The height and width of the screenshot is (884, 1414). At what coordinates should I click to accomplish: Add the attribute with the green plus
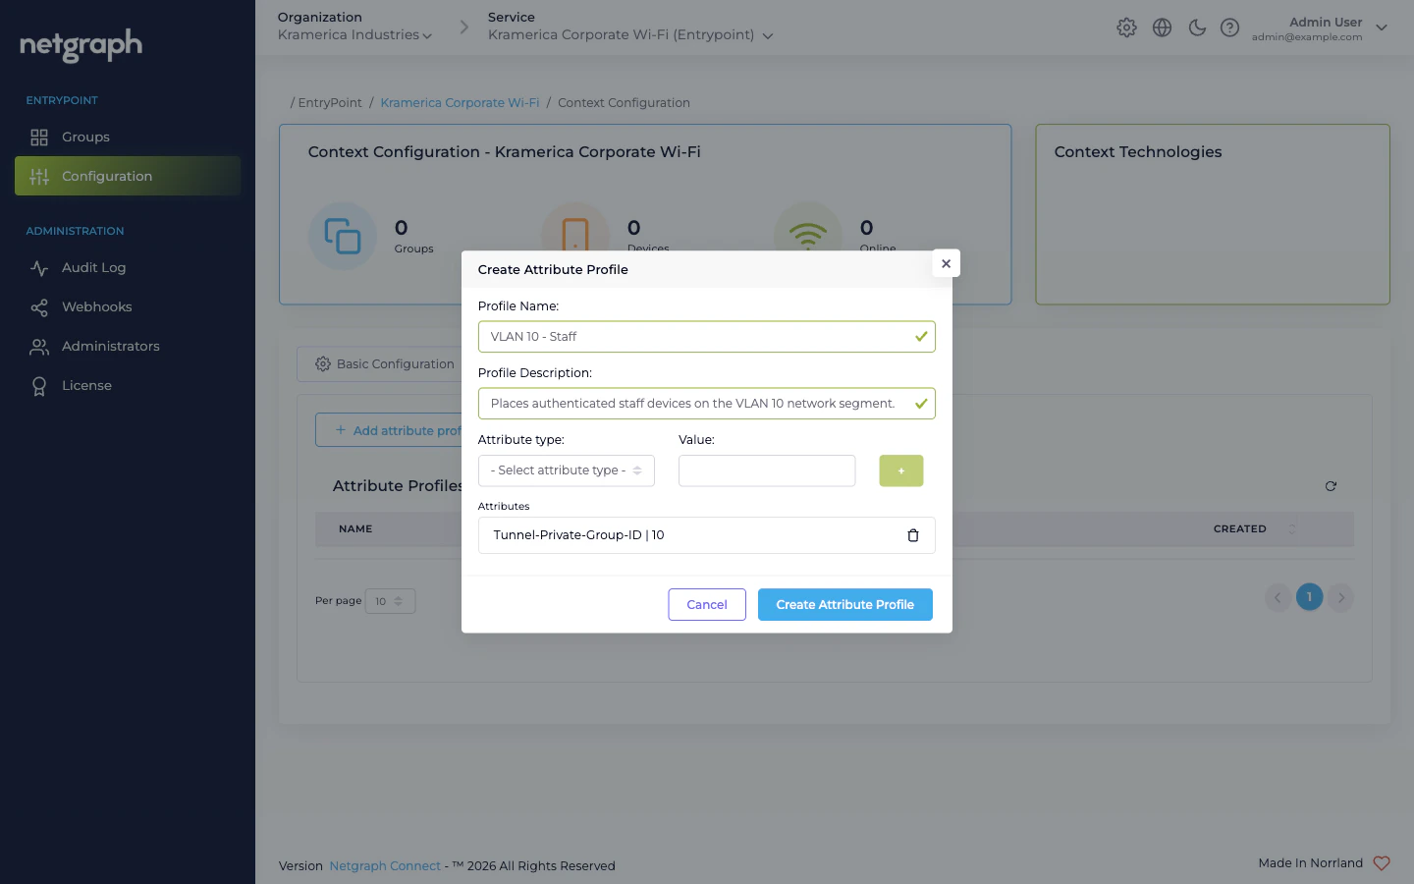point(900,470)
